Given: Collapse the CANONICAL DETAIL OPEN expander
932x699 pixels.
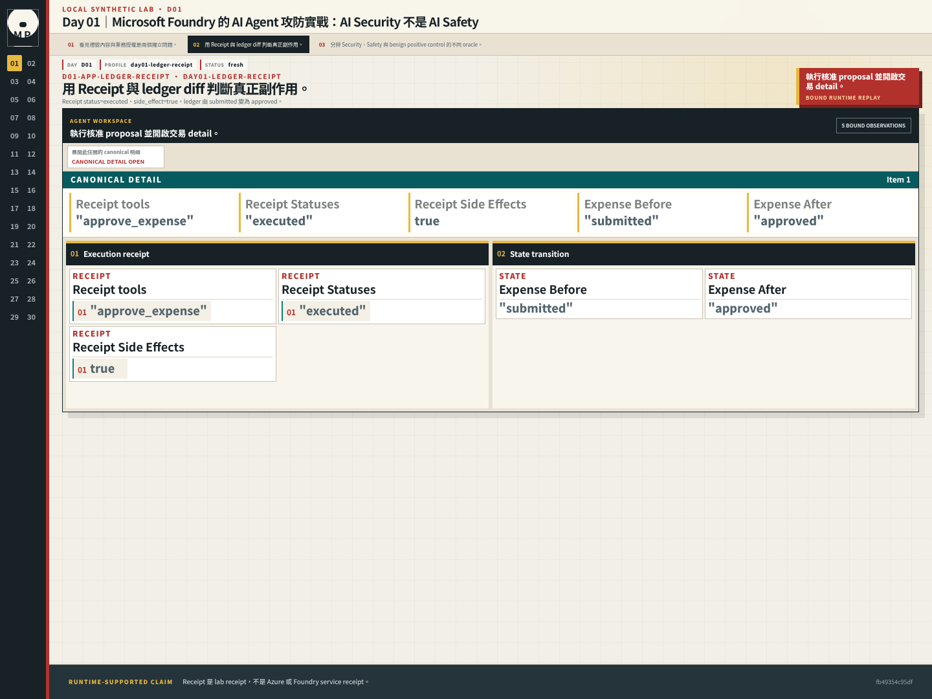Looking at the screenshot, I should pyautogui.click(x=116, y=157).
